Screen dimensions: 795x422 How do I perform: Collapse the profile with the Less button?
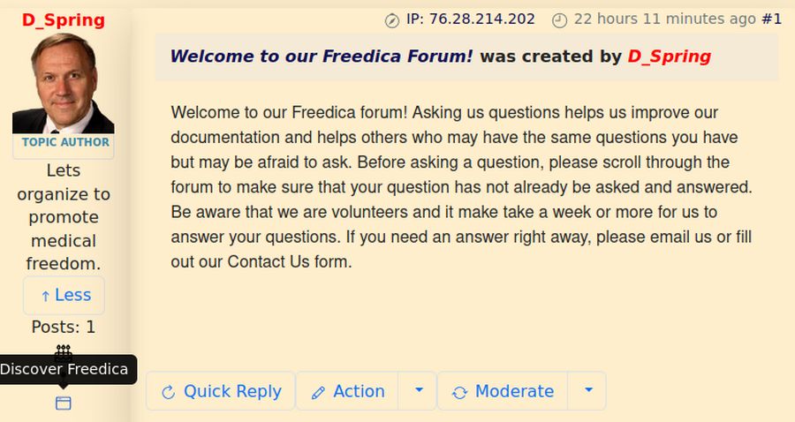pos(64,295)
